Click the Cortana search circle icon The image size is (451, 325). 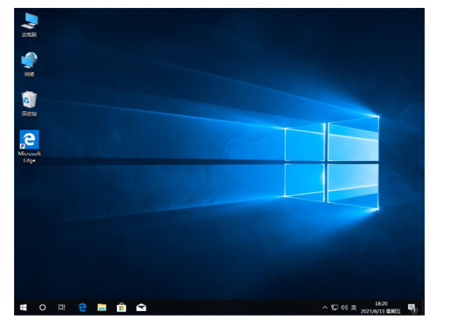42,307
